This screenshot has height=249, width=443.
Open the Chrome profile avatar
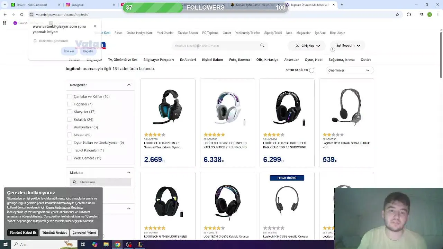click(x=430, y=15)
